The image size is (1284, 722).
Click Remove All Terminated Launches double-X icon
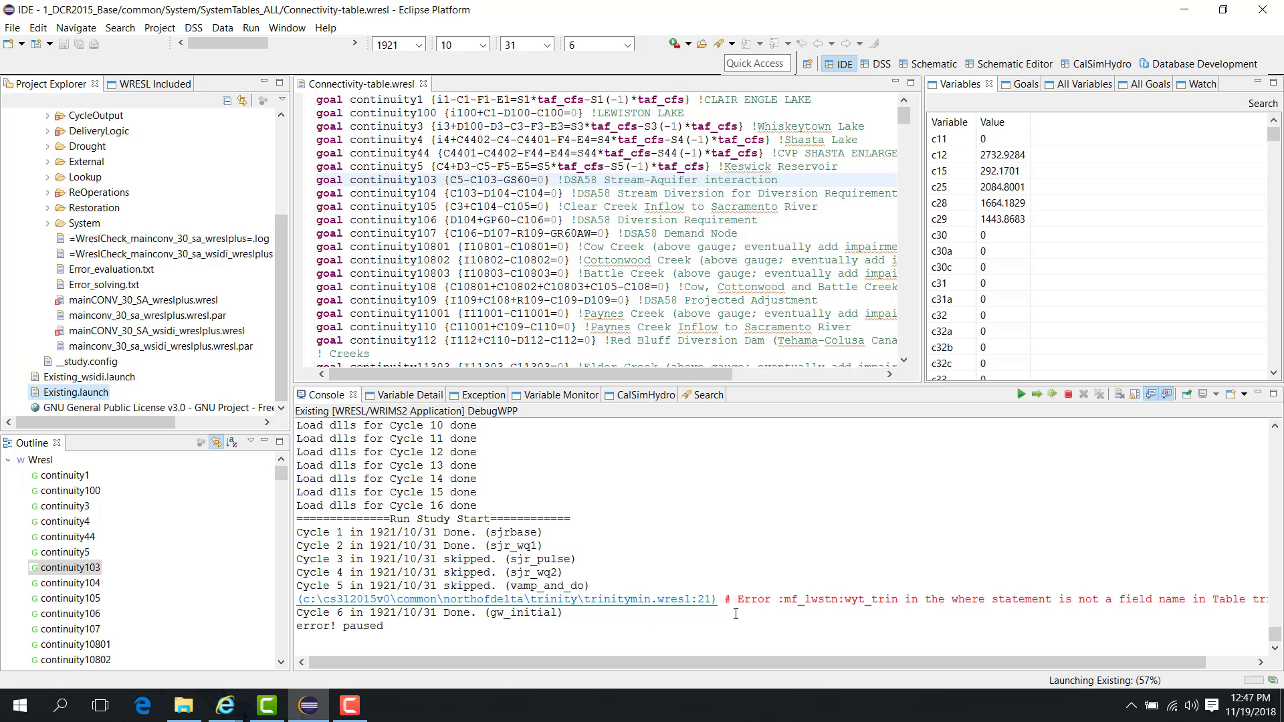1099,394
